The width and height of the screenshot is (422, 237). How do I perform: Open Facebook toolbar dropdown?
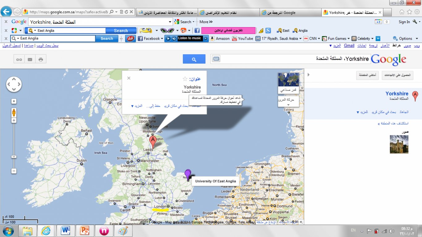click(162, 39)
